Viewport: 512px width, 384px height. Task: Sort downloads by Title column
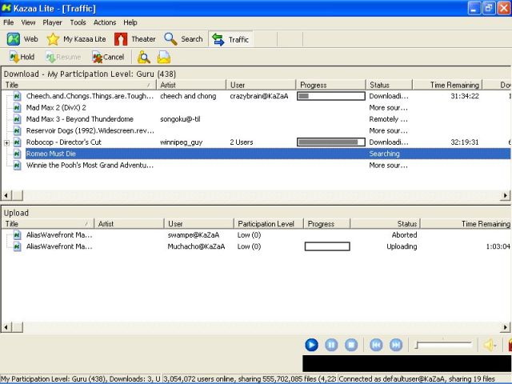(79, 86)
